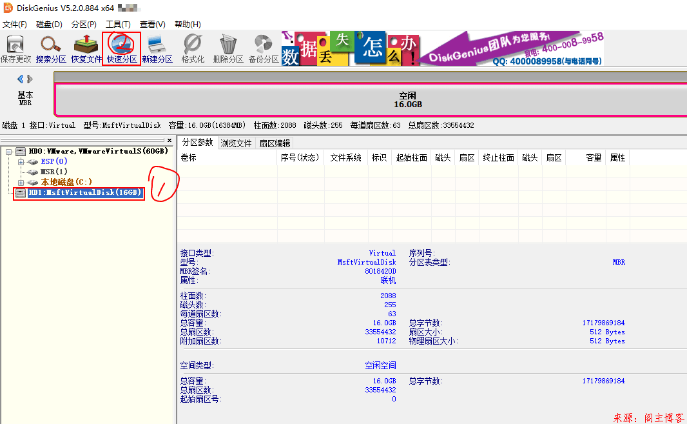Expand the 本地磁盘(C:) partition node

click(21, 183)
